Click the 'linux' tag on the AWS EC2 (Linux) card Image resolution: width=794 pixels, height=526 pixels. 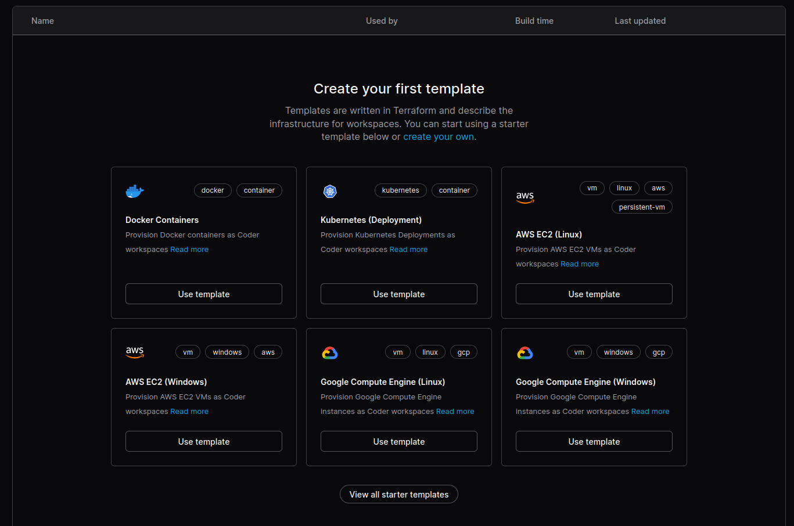(x=624, y=188)
